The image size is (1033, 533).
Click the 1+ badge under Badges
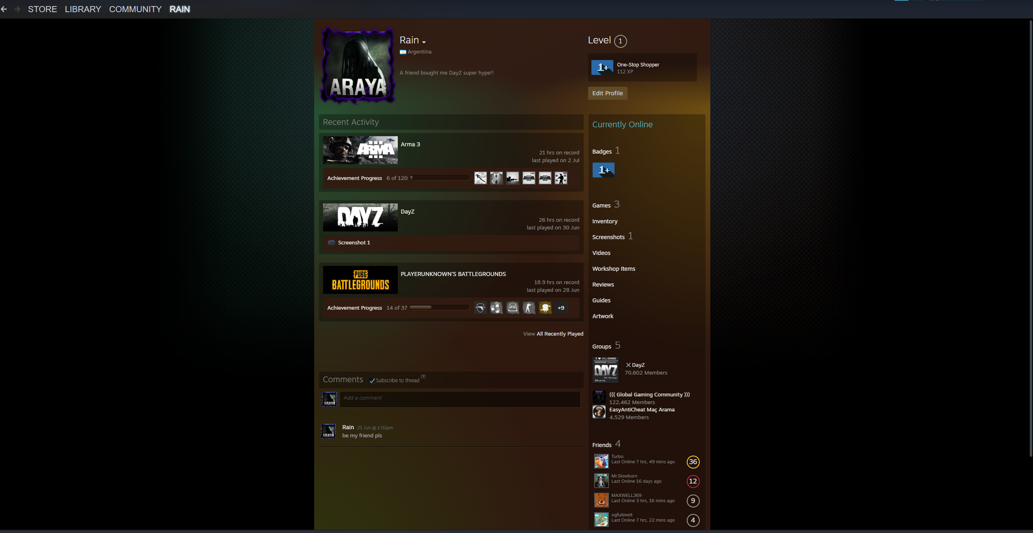(x=603, y=170)
